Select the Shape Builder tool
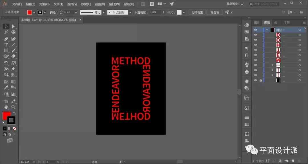The width and height of the screenshot is (308, 164). pos(6,75)
